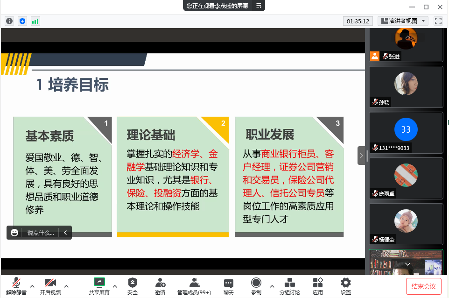This screenshot has height=298, width=449.
Task: Expand audio options arrow beside 解除静音
Action: coord(32,286)
